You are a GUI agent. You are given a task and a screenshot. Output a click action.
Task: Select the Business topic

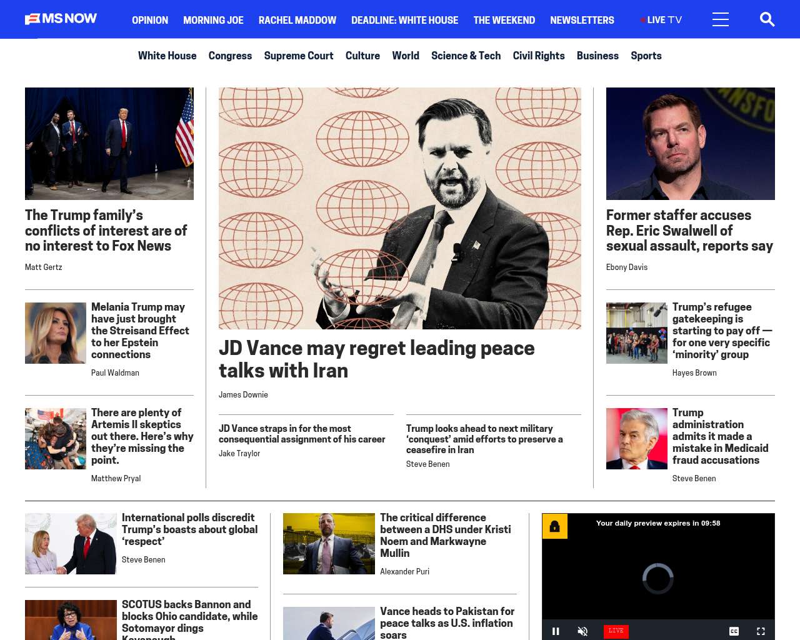pyautogui.click(x=597, y=56)
